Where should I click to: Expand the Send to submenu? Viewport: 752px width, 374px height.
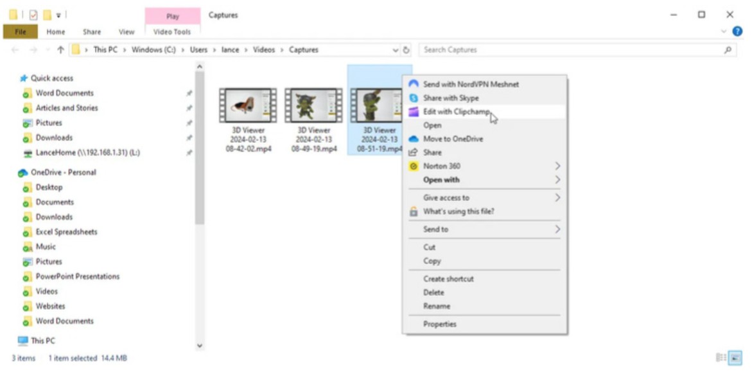(557, 229)
